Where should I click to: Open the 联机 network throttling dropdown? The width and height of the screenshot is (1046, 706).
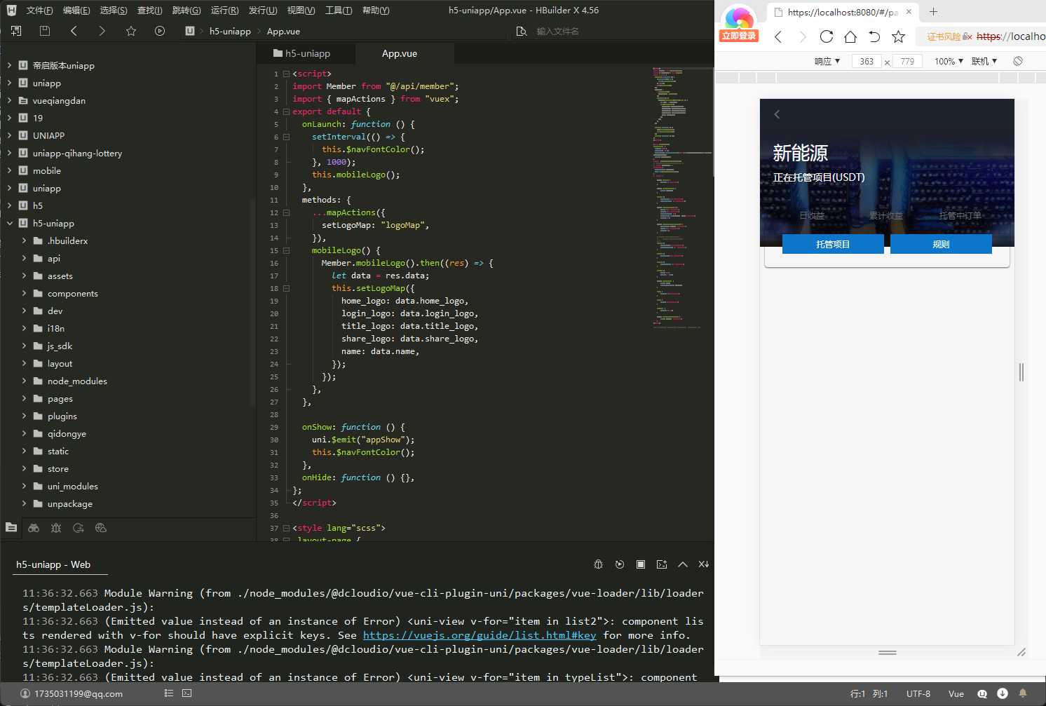coord(984,61)
